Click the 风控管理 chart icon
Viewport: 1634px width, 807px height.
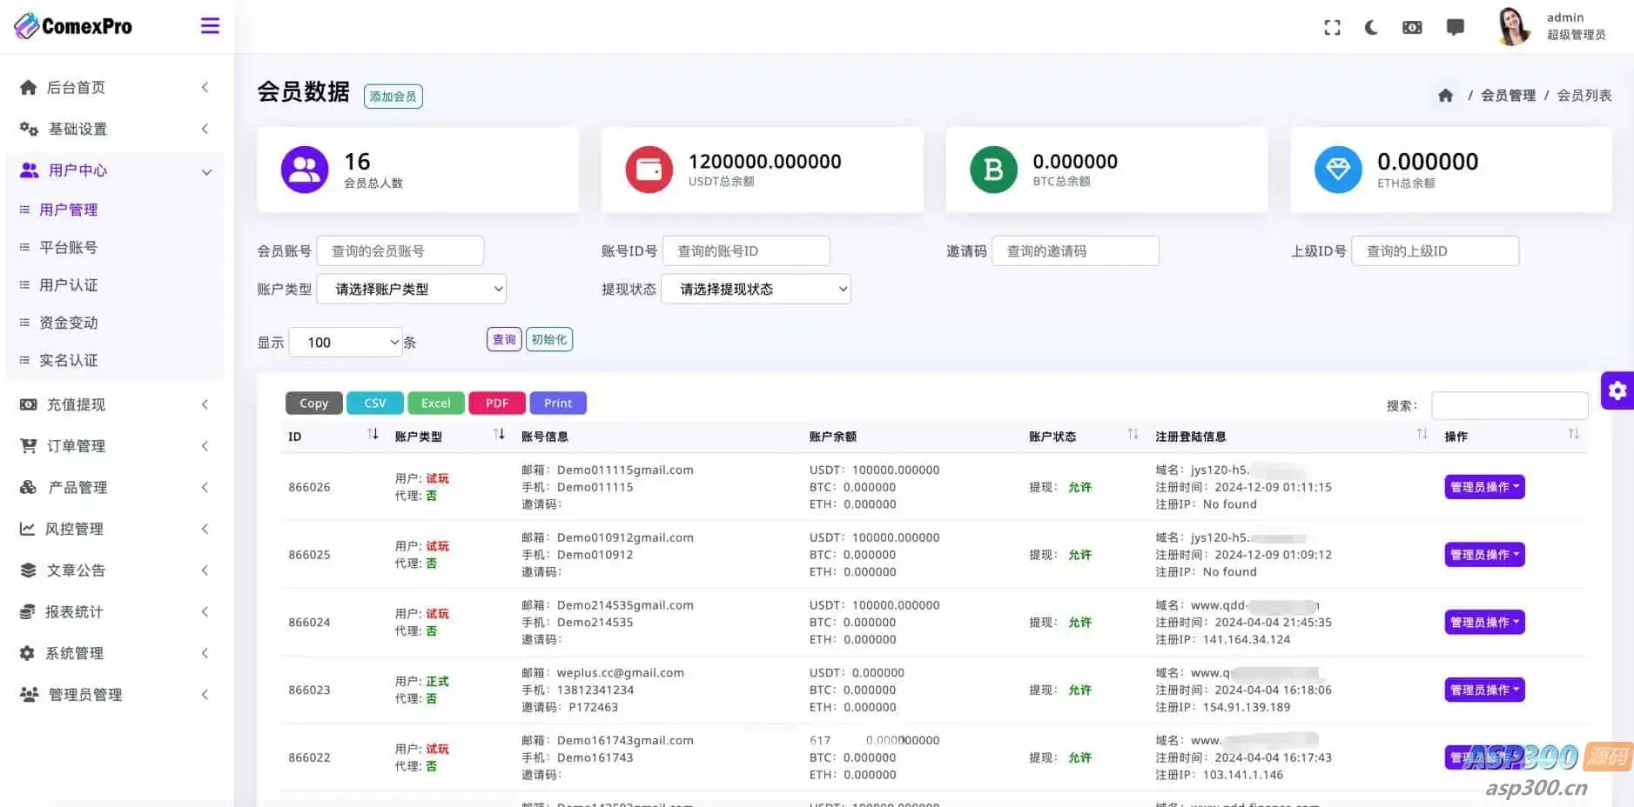tap(28, 529)
